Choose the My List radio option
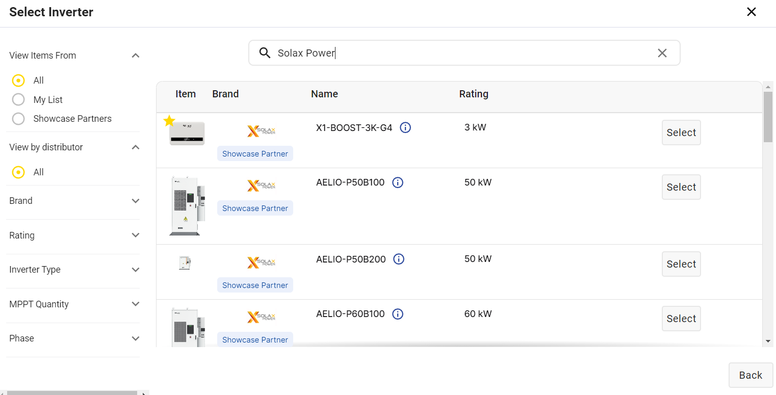776x395 pixels. click(18, 99)
